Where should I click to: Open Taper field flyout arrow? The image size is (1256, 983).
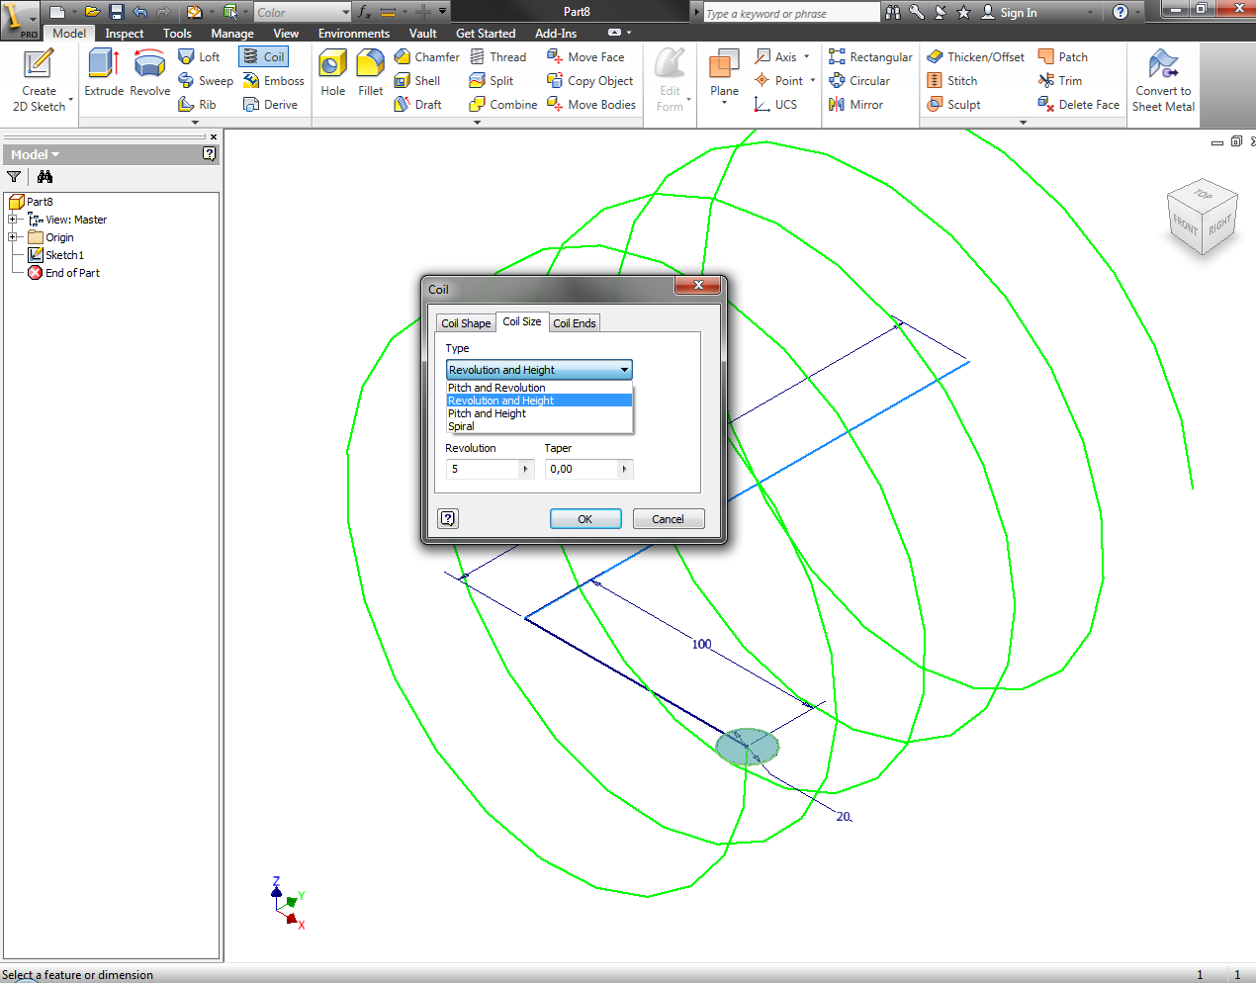coord(624,469)
